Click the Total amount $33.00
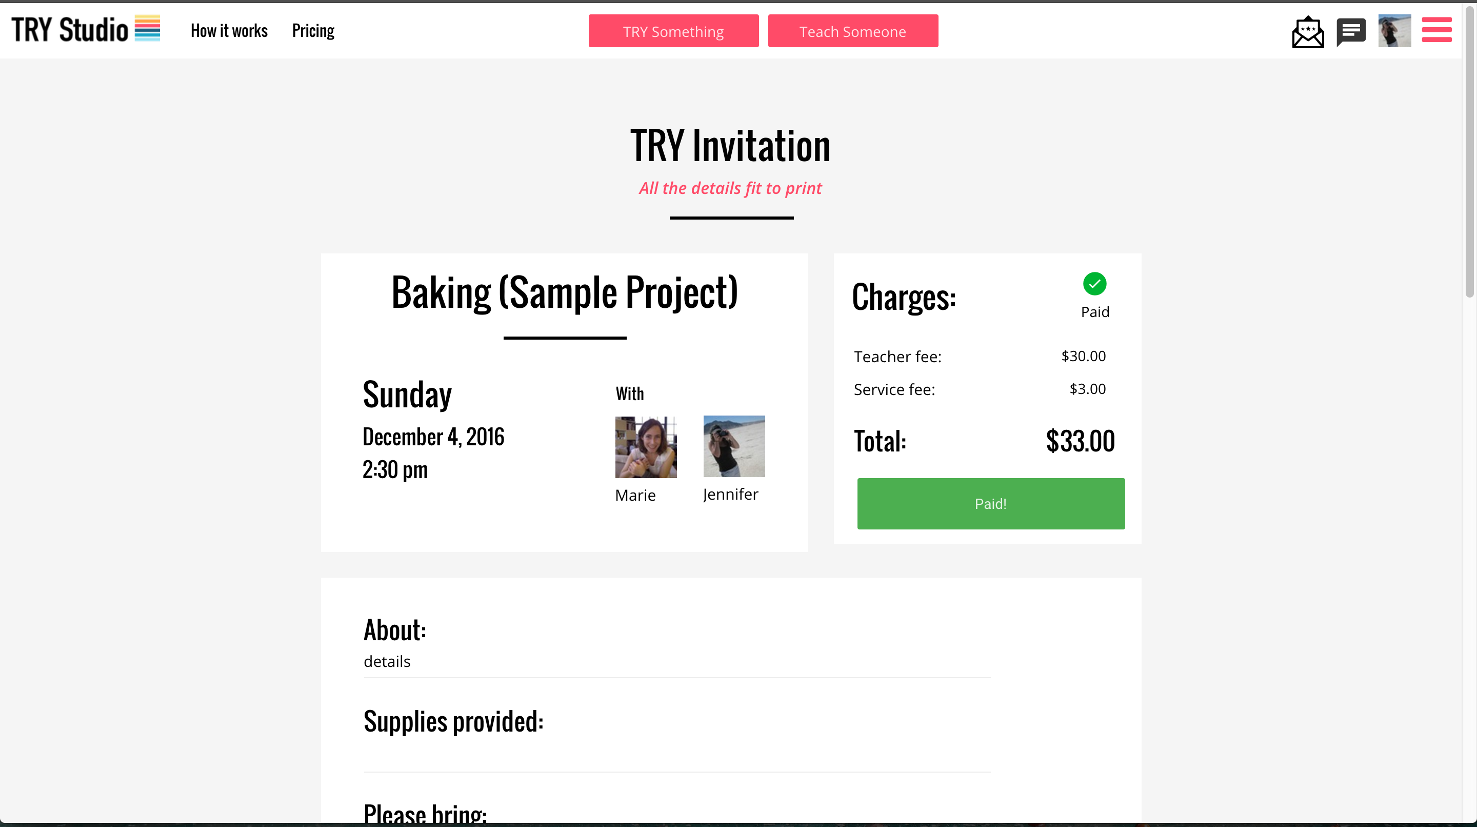The width and height of the screenshot is (1477, 827). [1080, 441]
